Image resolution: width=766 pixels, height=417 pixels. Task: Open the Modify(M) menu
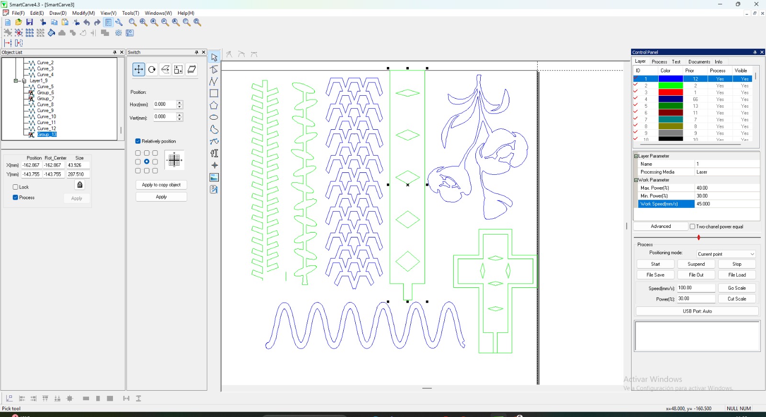83,13
